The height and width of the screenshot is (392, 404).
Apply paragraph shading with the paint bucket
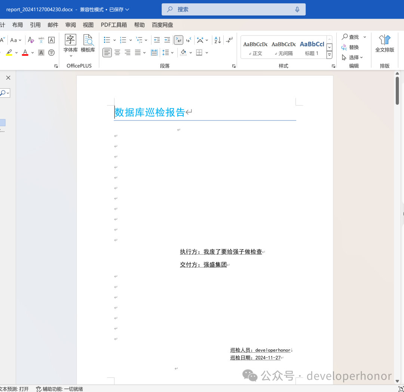(183, 52)
